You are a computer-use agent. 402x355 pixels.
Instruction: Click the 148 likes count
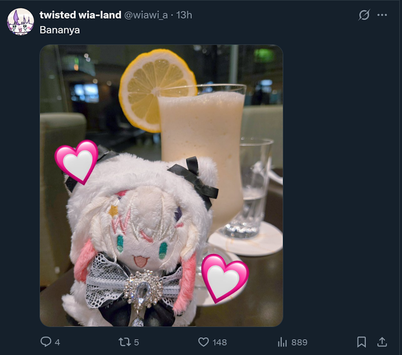coord(219,342)
